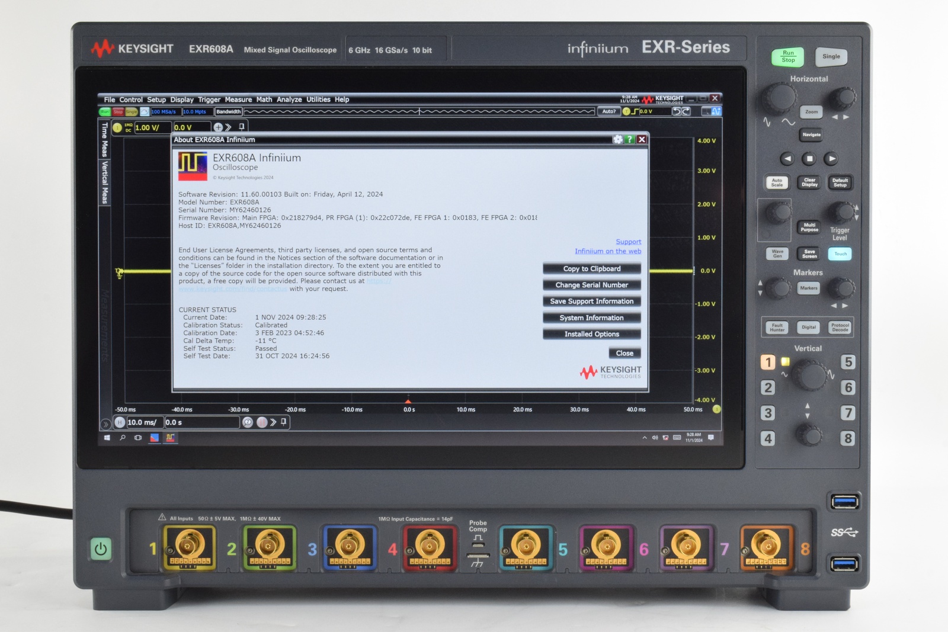
Task: Select the rising edge trigger slope icon
Action: (635, 111)
